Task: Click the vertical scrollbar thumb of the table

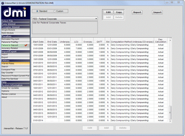Action: (x=170, y=113)
